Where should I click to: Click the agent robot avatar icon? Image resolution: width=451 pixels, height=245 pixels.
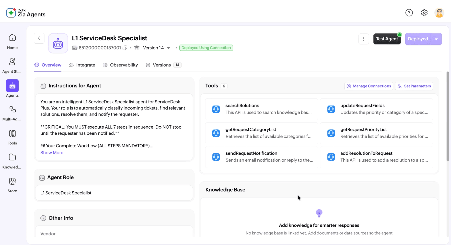58,43
